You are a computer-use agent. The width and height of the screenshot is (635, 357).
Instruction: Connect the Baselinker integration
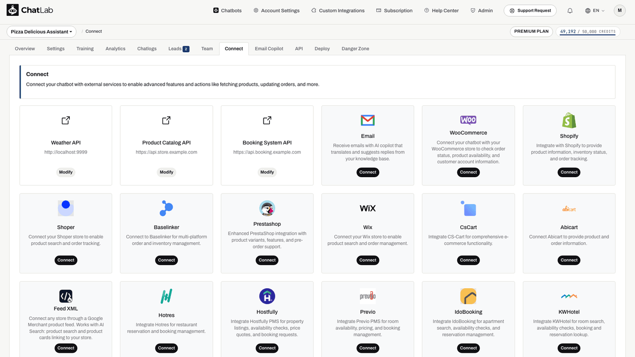point(166,260)
